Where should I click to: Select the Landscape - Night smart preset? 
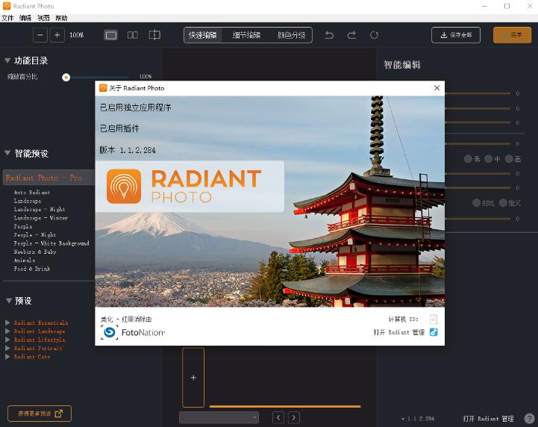[40, 209]
